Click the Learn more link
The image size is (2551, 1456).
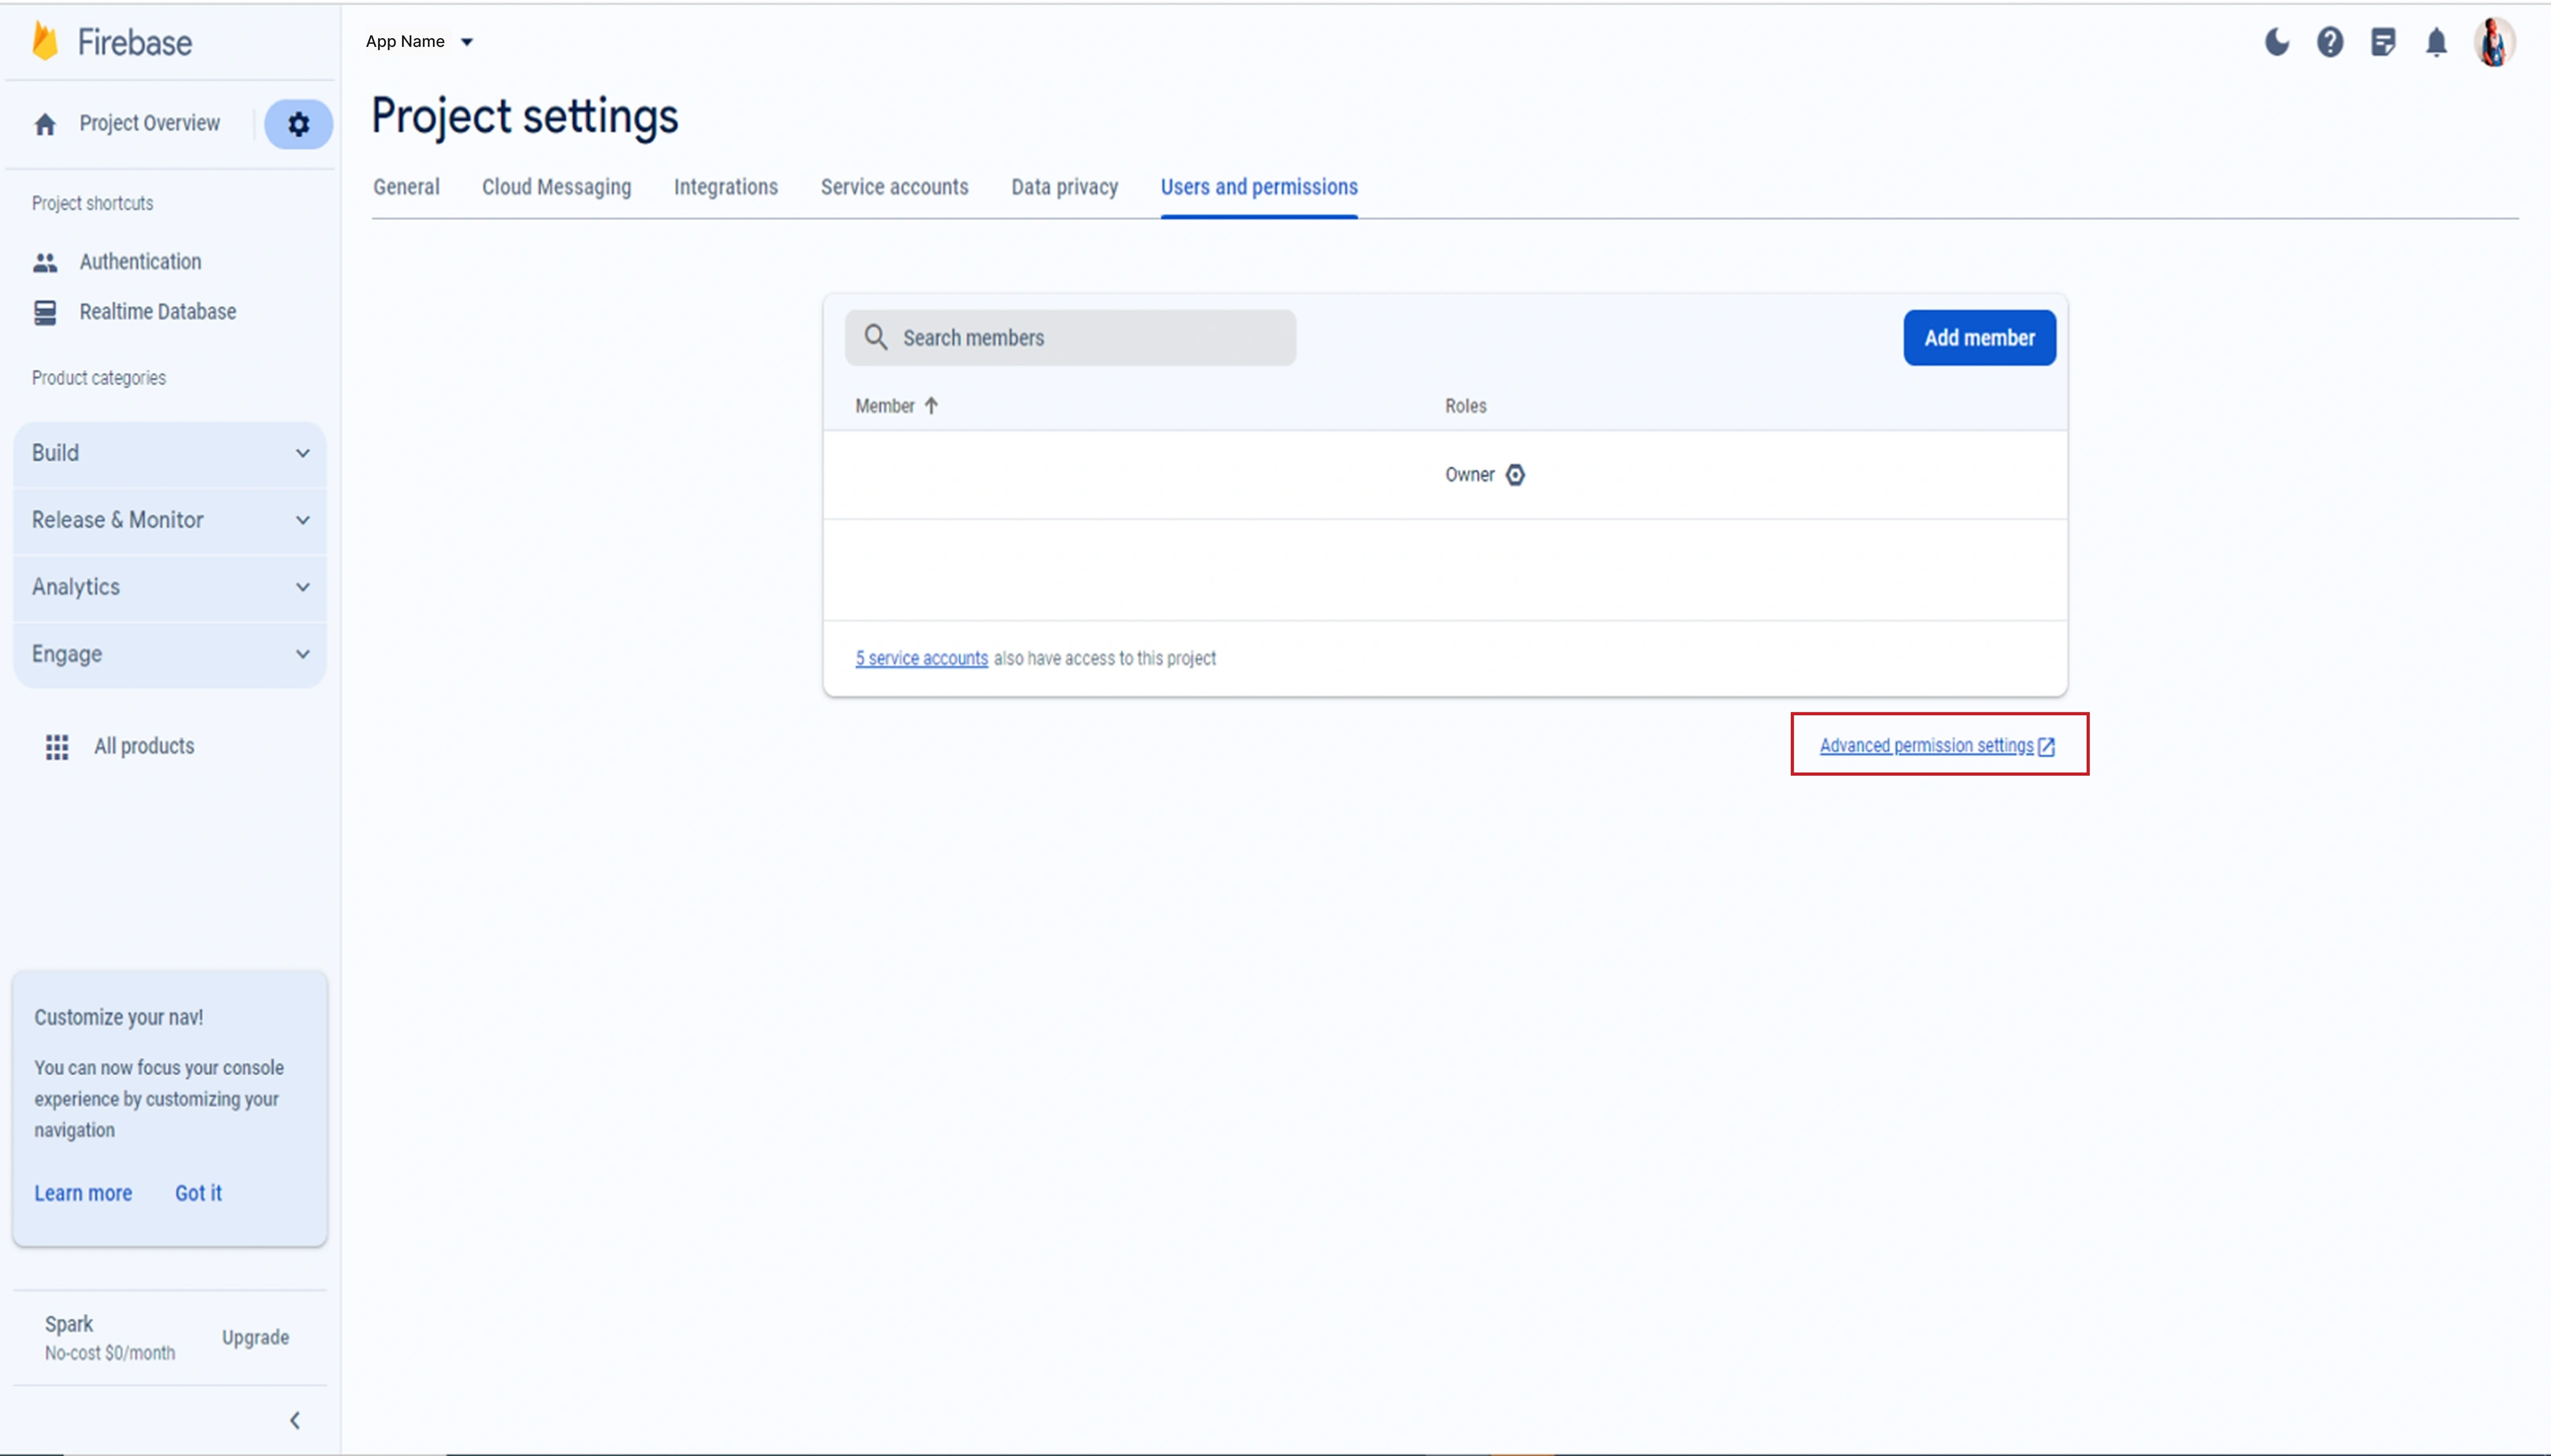83,1193
